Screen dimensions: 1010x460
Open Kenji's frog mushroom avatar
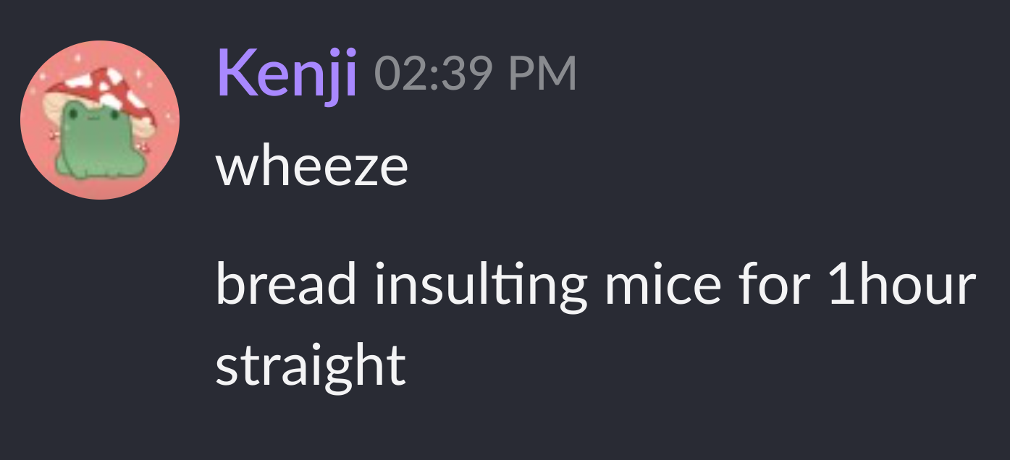pos(100,120)
